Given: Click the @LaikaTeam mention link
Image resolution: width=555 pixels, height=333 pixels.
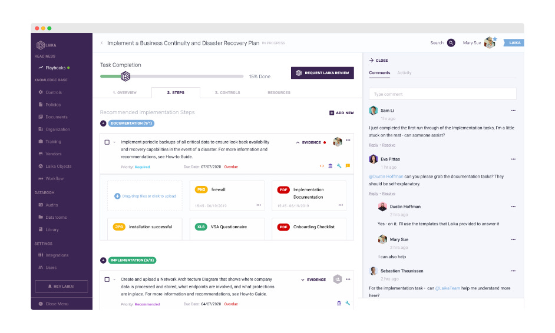Looking at the screenshot, I should click(448, 288).
